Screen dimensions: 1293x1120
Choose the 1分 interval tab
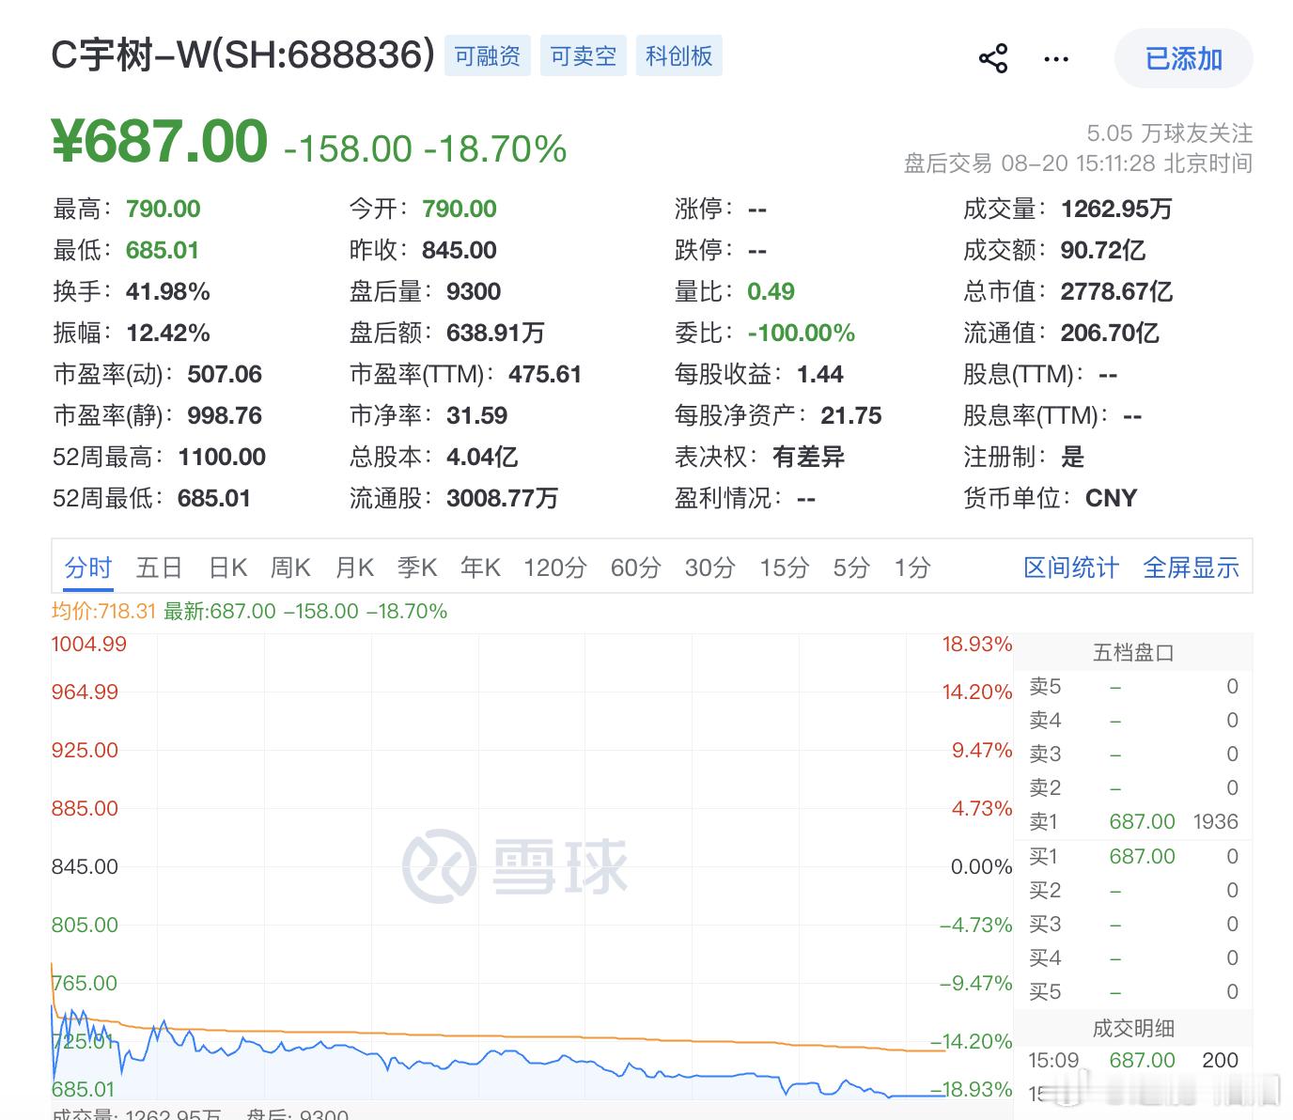(911, 568)
